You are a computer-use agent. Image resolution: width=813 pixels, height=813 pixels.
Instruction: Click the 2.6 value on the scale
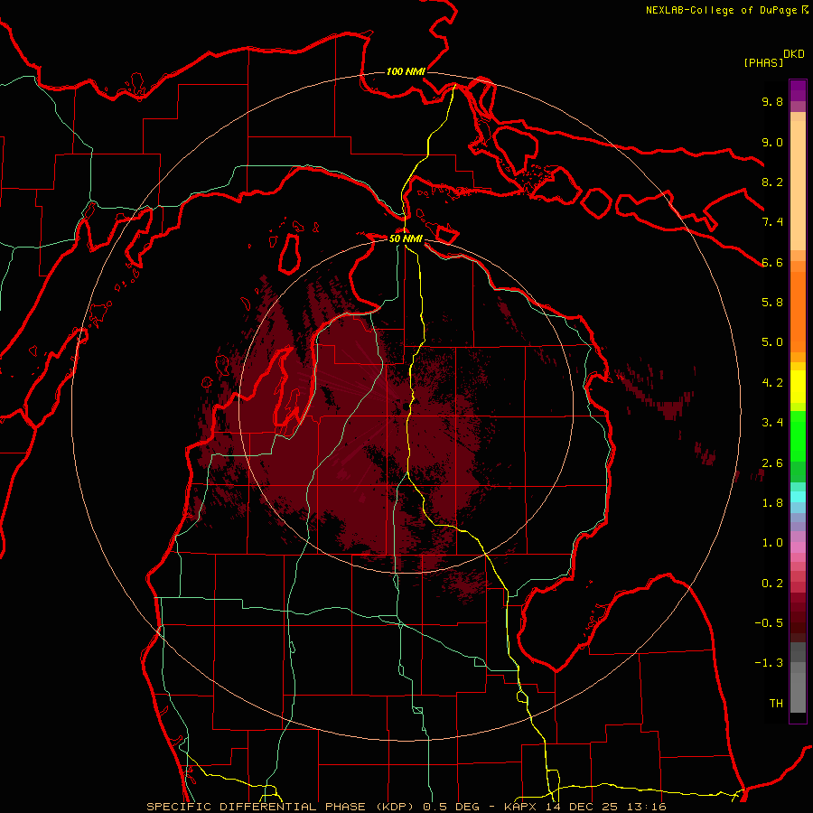(772, 463)
